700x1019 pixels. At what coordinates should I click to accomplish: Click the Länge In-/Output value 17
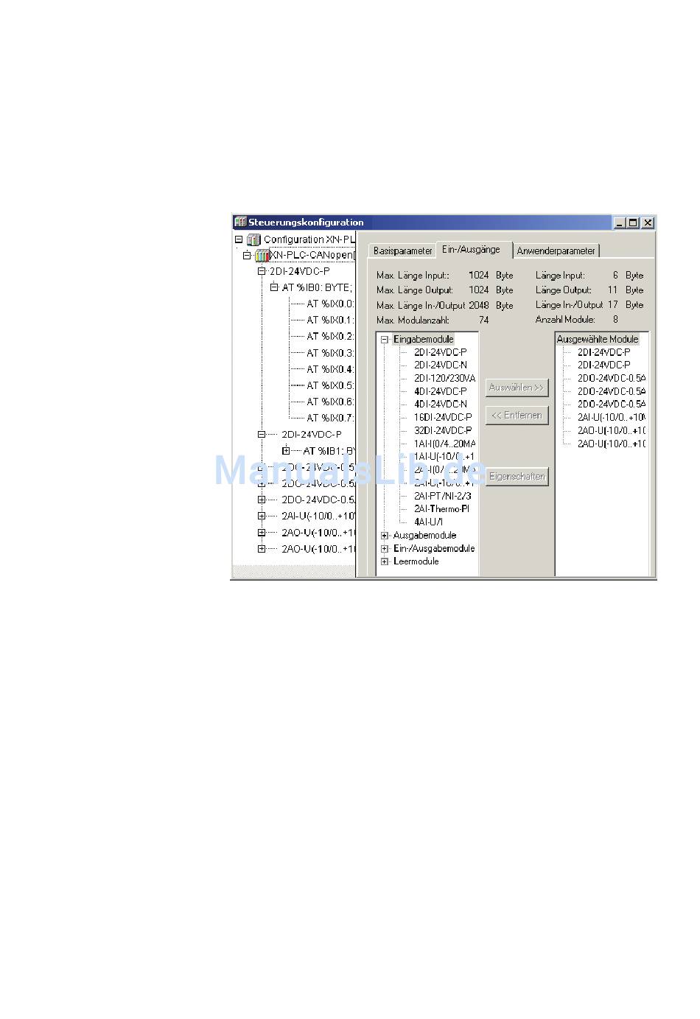(x=613, y=305)
